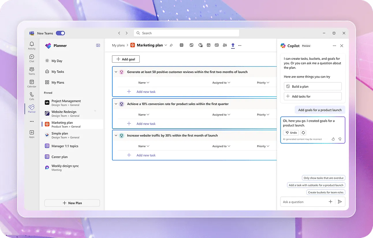Click Add tasks for suggestion

coord(313,96)
